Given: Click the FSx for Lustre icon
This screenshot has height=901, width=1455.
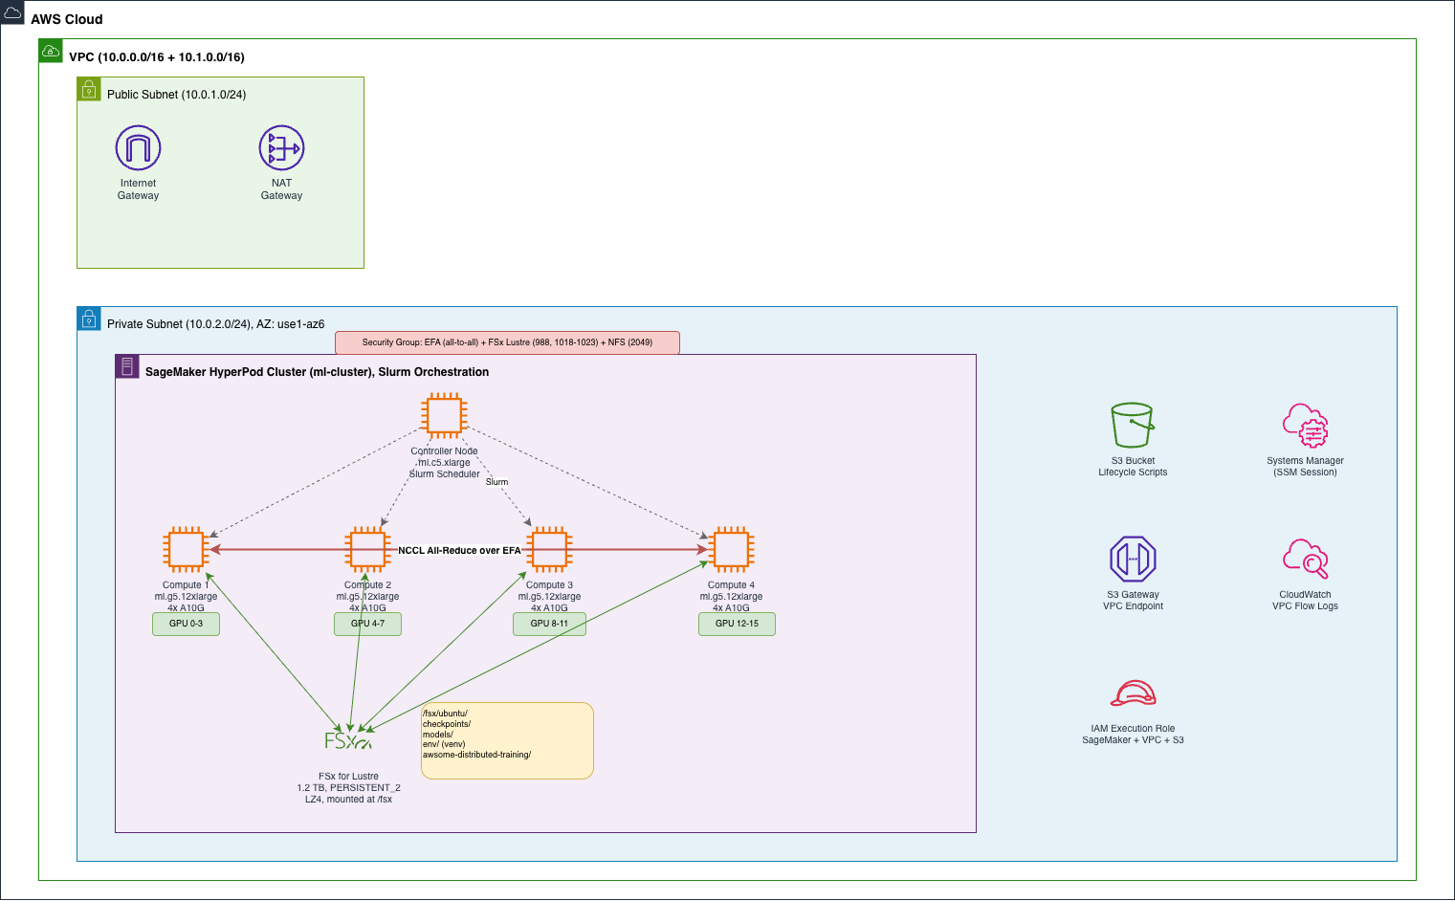Looking at the screenshot, I should 348,741.
